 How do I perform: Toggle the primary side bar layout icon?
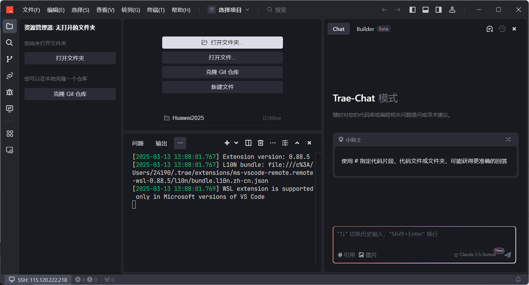[x=412, y=9]
